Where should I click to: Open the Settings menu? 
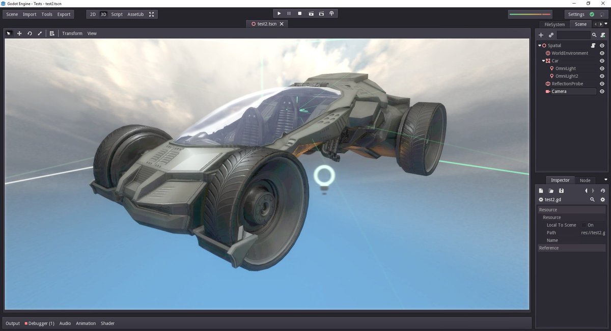point(576,14)
